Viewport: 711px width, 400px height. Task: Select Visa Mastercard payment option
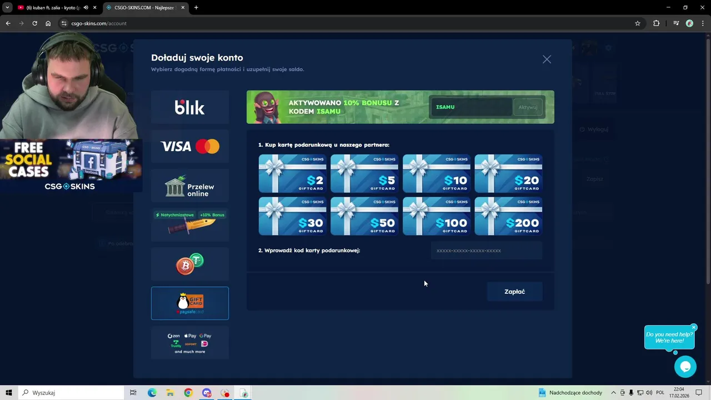pyautogui.click(x=189, y=147)
